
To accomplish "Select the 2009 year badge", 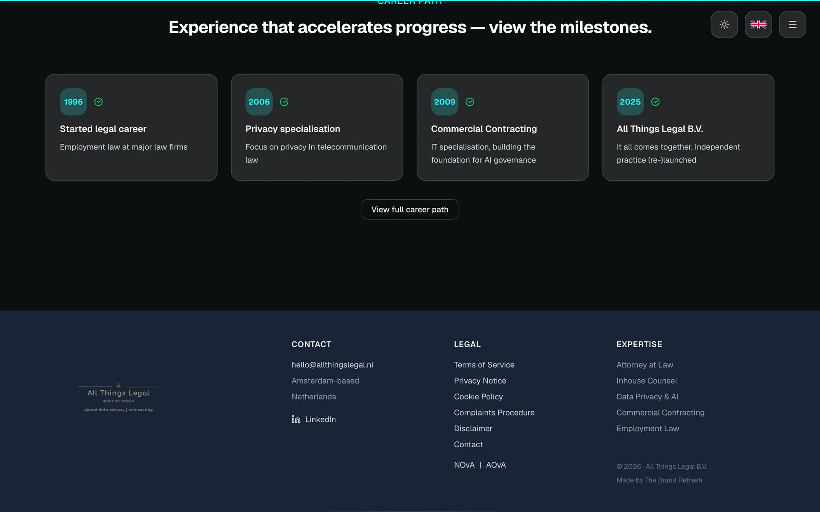I will pos(445,102).
